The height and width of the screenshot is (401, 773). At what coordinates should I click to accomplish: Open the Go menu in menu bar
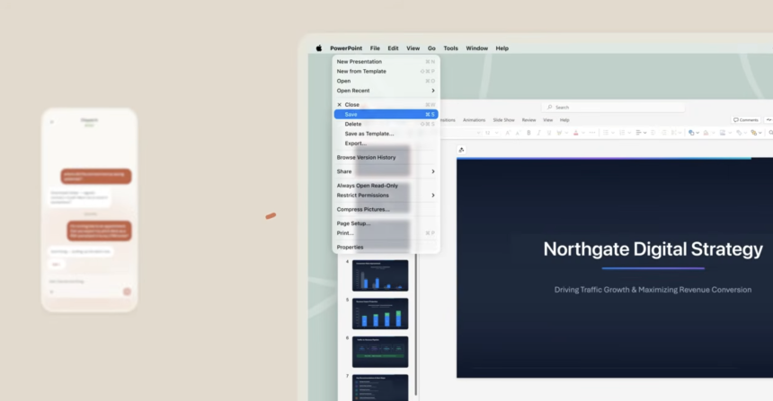point(431,48)
